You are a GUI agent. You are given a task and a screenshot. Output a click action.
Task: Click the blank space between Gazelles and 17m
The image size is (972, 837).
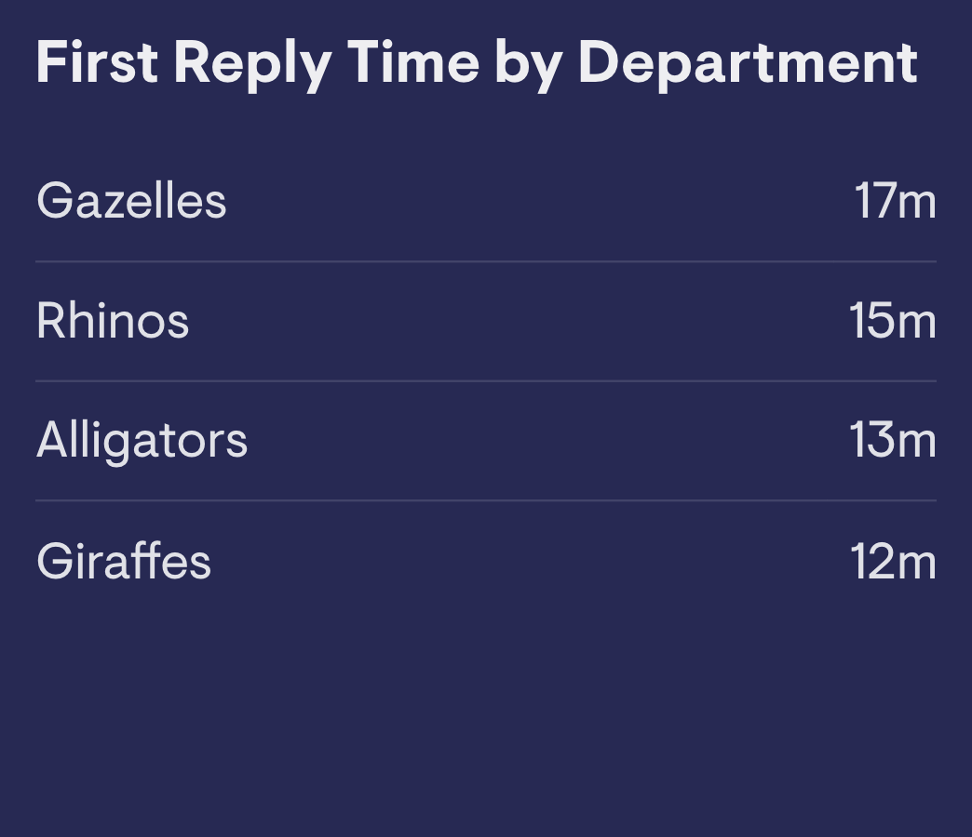click(541, 201)
